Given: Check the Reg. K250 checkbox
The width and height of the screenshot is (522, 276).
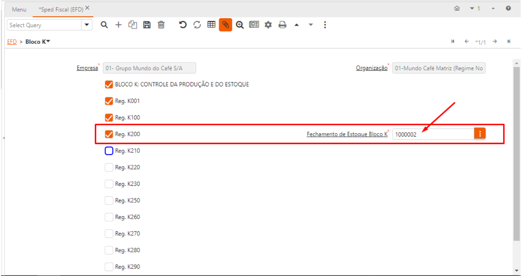Looking at the screenshot, I should point(109,201).
